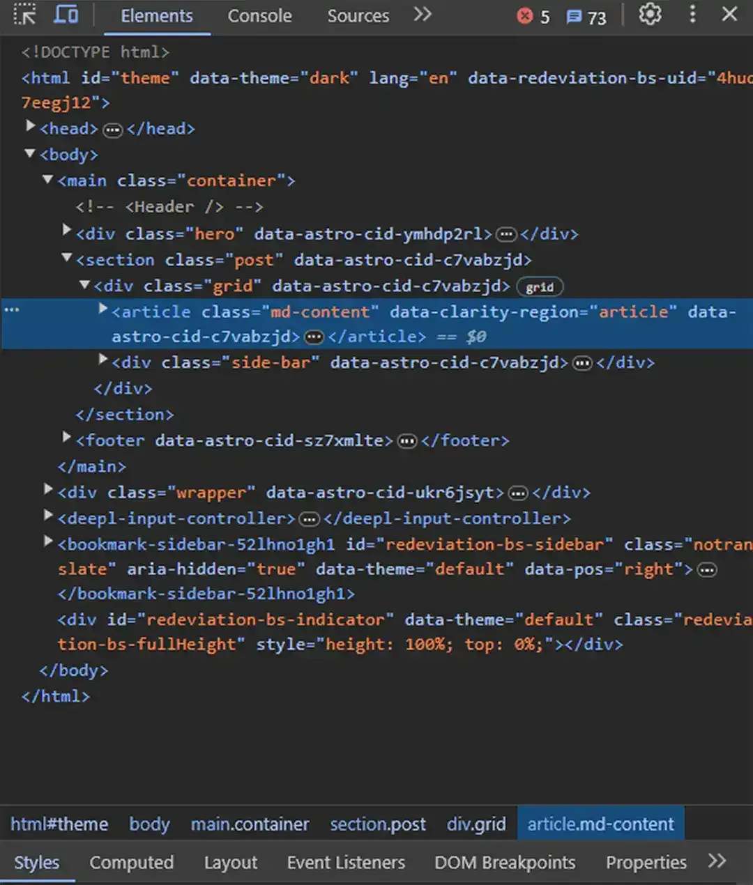Collapse the main container node
This screenshot has width=753, height=885.
48,180
